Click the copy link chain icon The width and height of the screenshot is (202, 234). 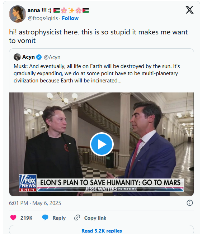pyautogui.click(x=77, y=218)
